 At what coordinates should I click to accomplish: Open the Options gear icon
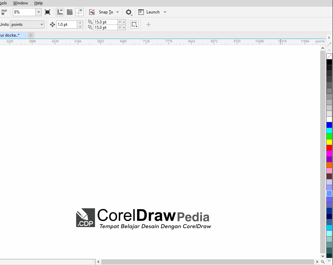(129, 12)
